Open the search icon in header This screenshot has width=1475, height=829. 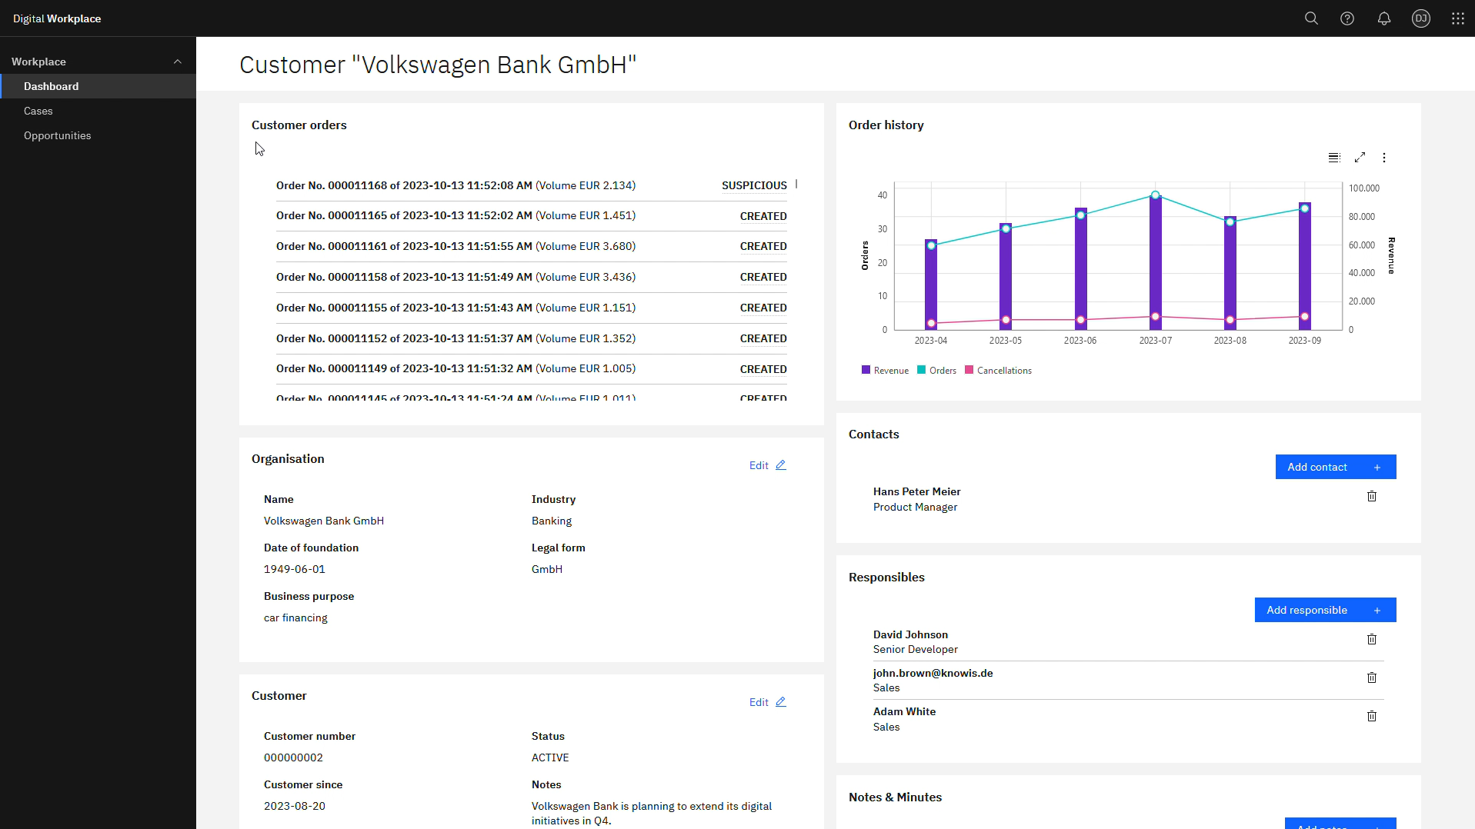click(x=1311, y=18)
